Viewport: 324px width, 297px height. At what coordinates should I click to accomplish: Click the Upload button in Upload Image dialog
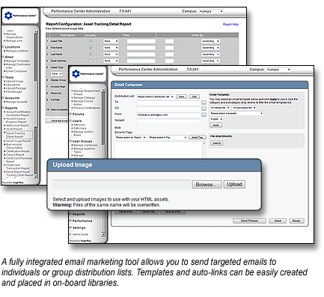234,184
